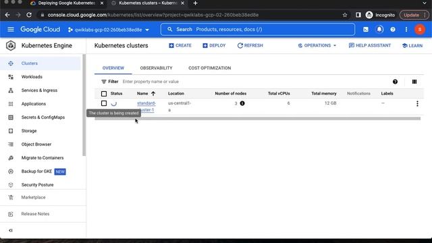Open the help question mark in top bar
This screenshot has width=432, height=243.
click(393, 30)
